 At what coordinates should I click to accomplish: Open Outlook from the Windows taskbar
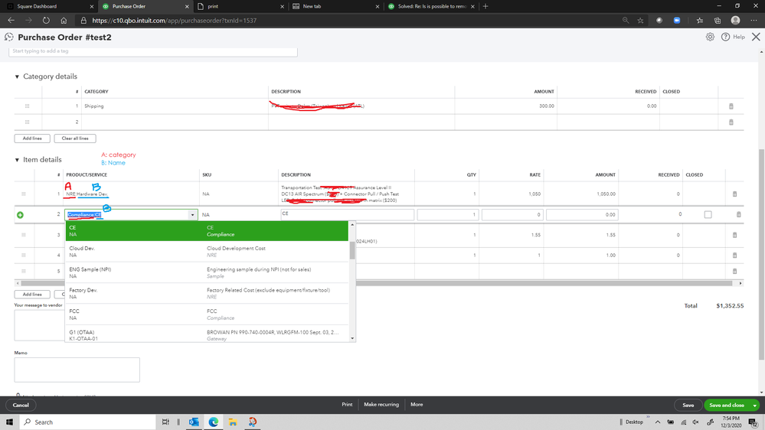pyautogui.click(x=194, y=422)
